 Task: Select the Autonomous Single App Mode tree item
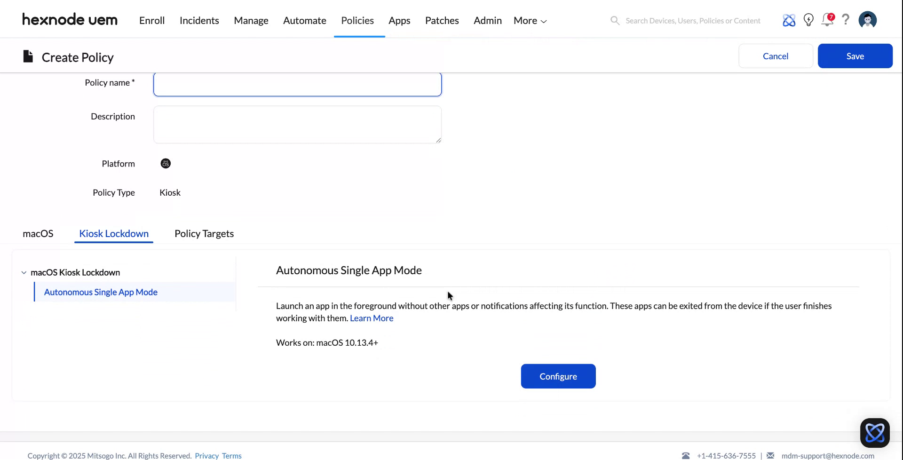pyautogui.click(x=100, y=292)
